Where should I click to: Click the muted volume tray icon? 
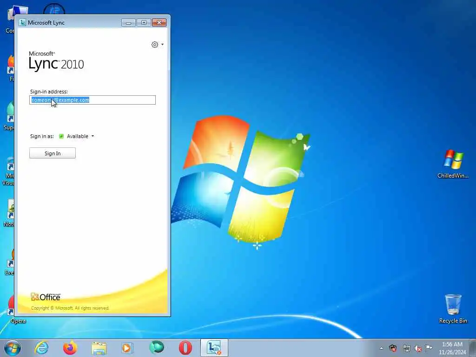(x=418, y=348)
